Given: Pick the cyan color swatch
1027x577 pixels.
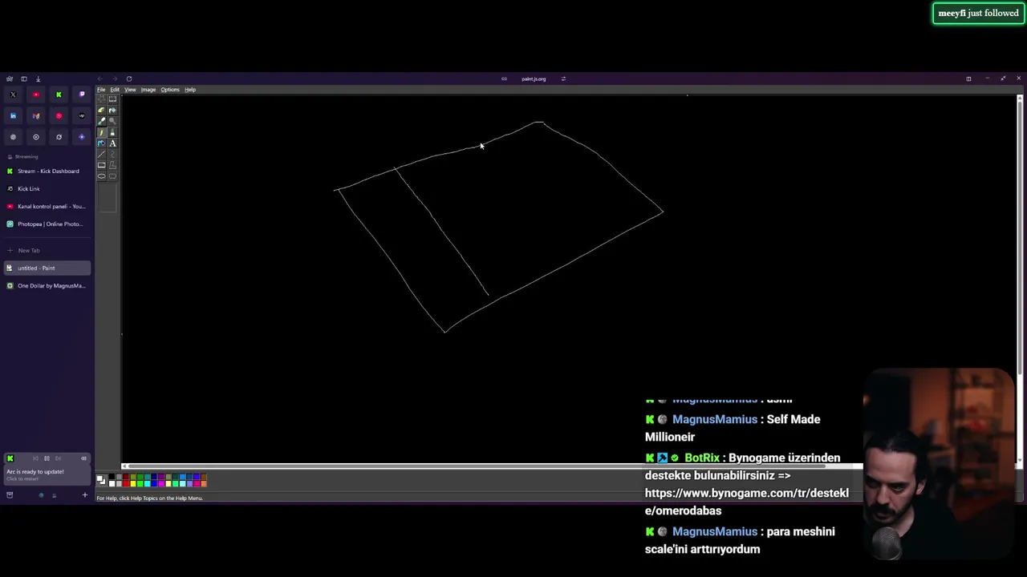Looking at the screenshot, I should point(148,484).
